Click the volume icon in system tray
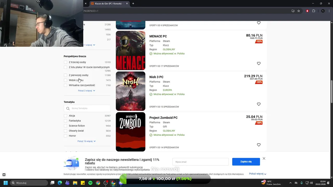The height and width of the screenshot is (187, 333). pyautogui.click(x=311, y=183)
